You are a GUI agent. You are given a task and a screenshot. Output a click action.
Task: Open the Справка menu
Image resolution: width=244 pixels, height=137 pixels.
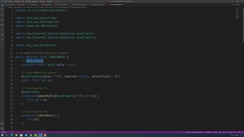(x=49, y=2)
